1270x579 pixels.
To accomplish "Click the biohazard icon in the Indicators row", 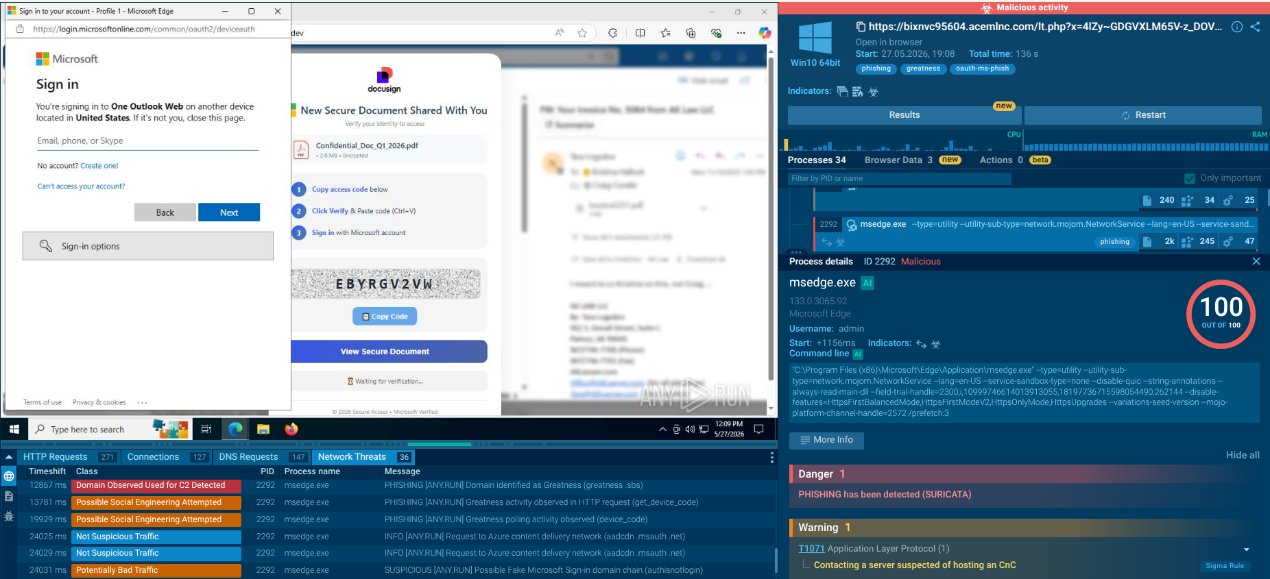I will [x=873, y=91].
